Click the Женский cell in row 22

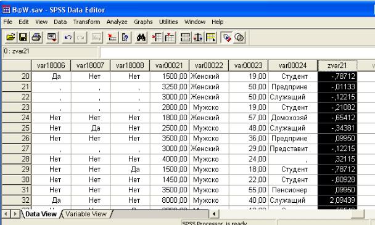click(x=209, y=97)
